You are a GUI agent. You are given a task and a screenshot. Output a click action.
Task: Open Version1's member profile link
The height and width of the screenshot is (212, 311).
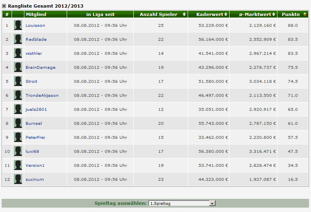pos(35,165)
